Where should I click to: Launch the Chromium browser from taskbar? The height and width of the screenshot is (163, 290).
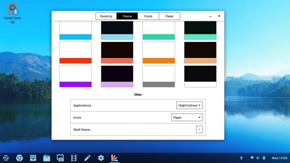click(20, 158)
